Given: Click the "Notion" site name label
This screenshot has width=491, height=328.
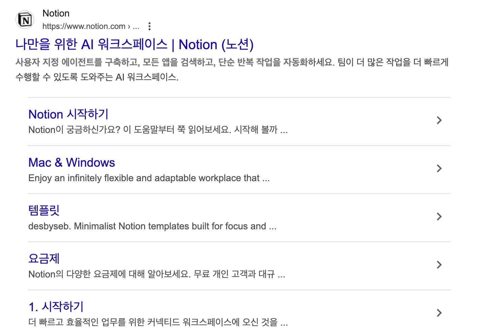Looking at the screenshot, I should 56,13.
